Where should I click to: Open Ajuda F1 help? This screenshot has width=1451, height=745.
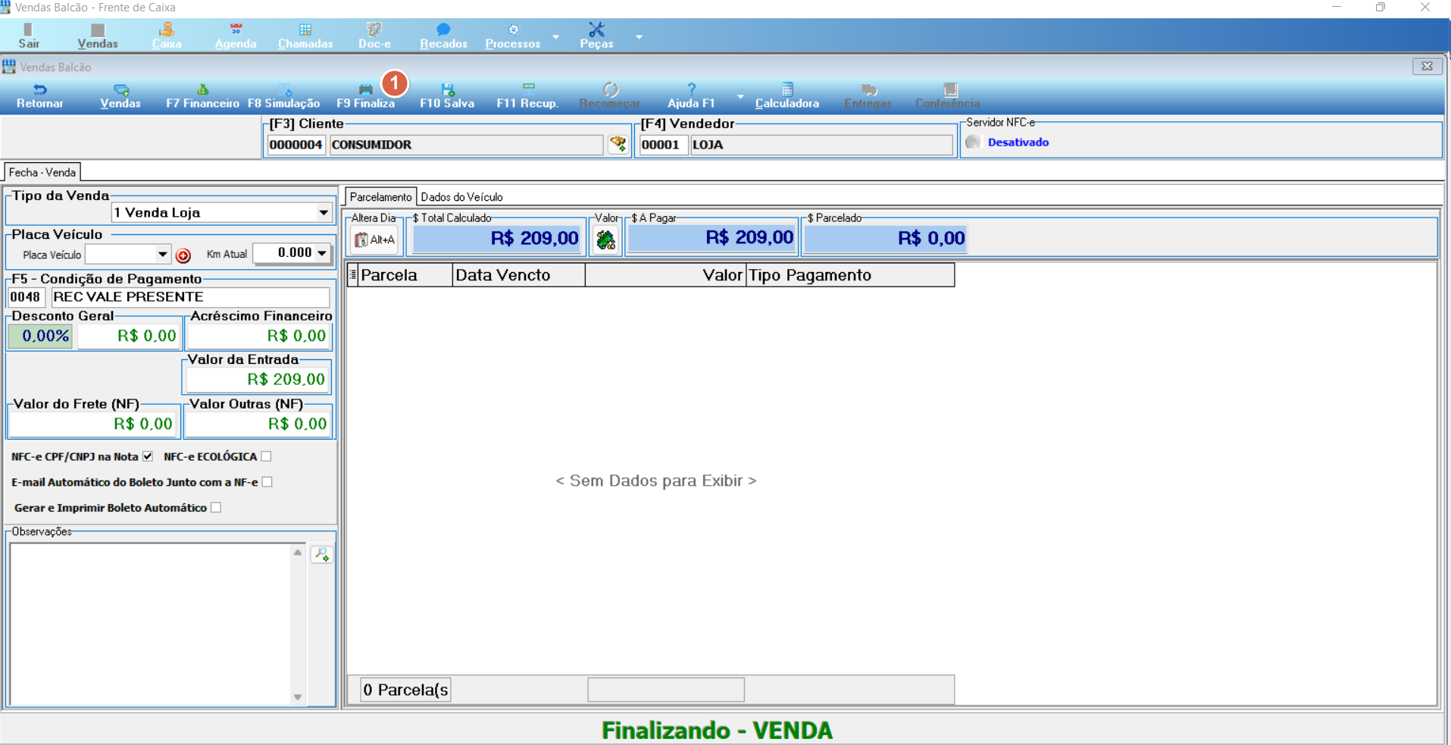point(691,96)
